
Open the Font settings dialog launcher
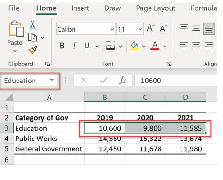(x=169, y=64)
